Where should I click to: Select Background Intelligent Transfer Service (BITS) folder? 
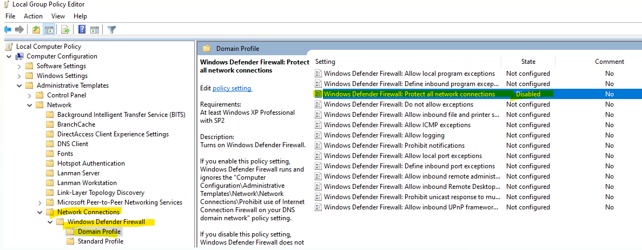121,115
